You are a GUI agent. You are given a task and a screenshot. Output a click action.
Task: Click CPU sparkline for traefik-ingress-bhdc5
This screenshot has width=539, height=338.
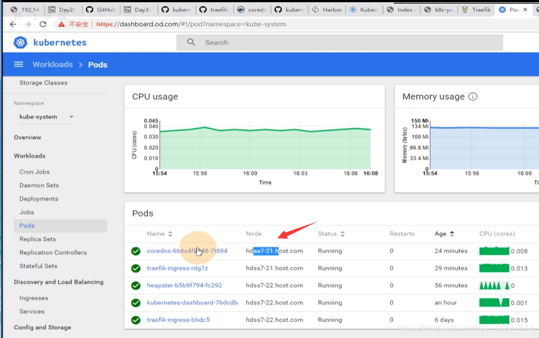click(494, 320)
